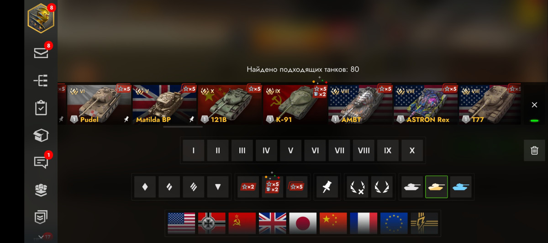This screenshot has height=243, width=548.
Task: Toggle the tier VIII filter
Action: point(364,150)
